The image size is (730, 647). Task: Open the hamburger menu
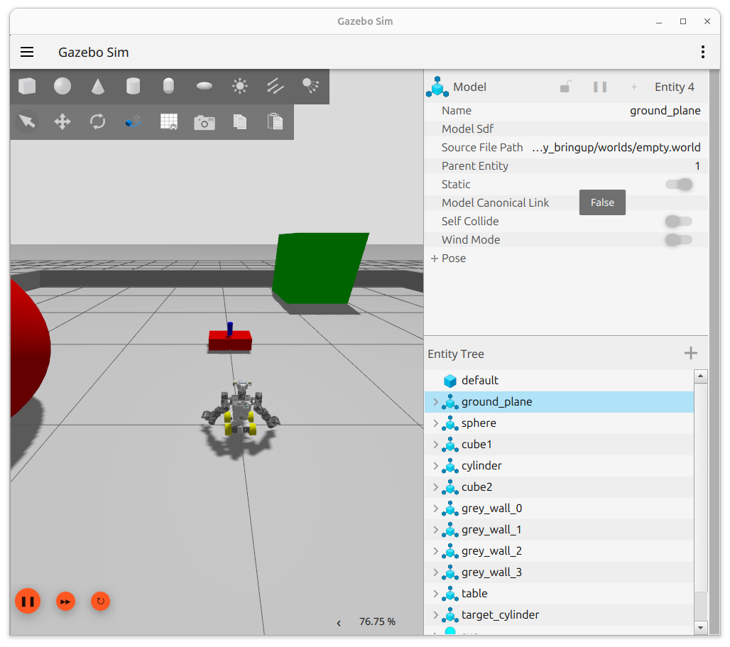pos(27,52)
